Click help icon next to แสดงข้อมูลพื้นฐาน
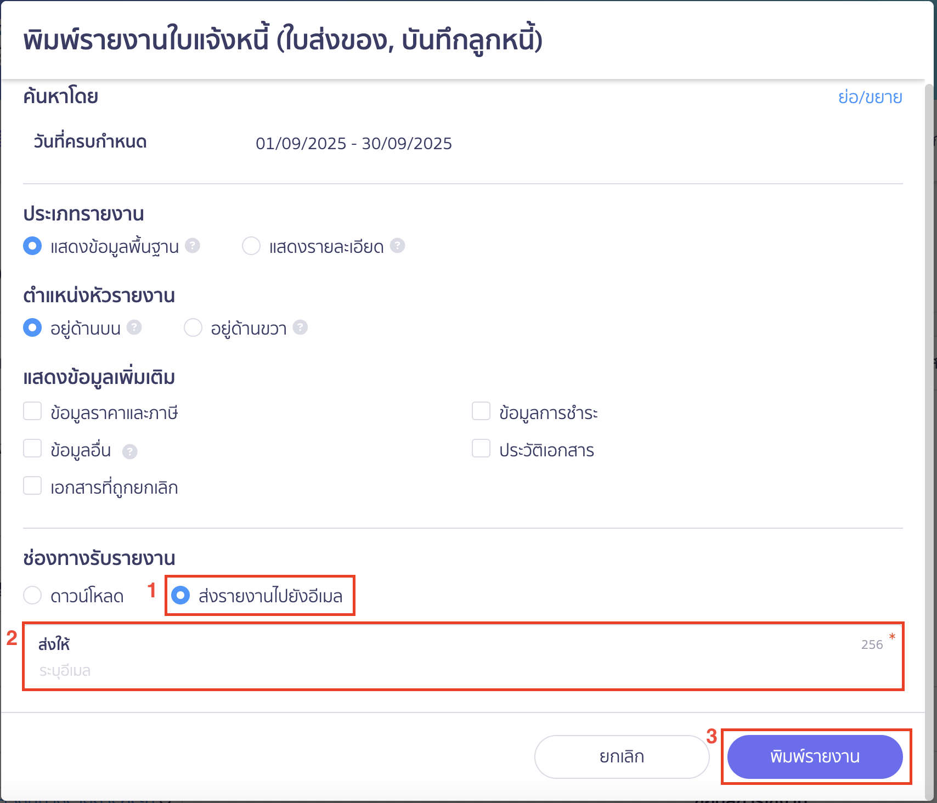The width and height of the screenshot is (937, 803). (x=193, y=246)
